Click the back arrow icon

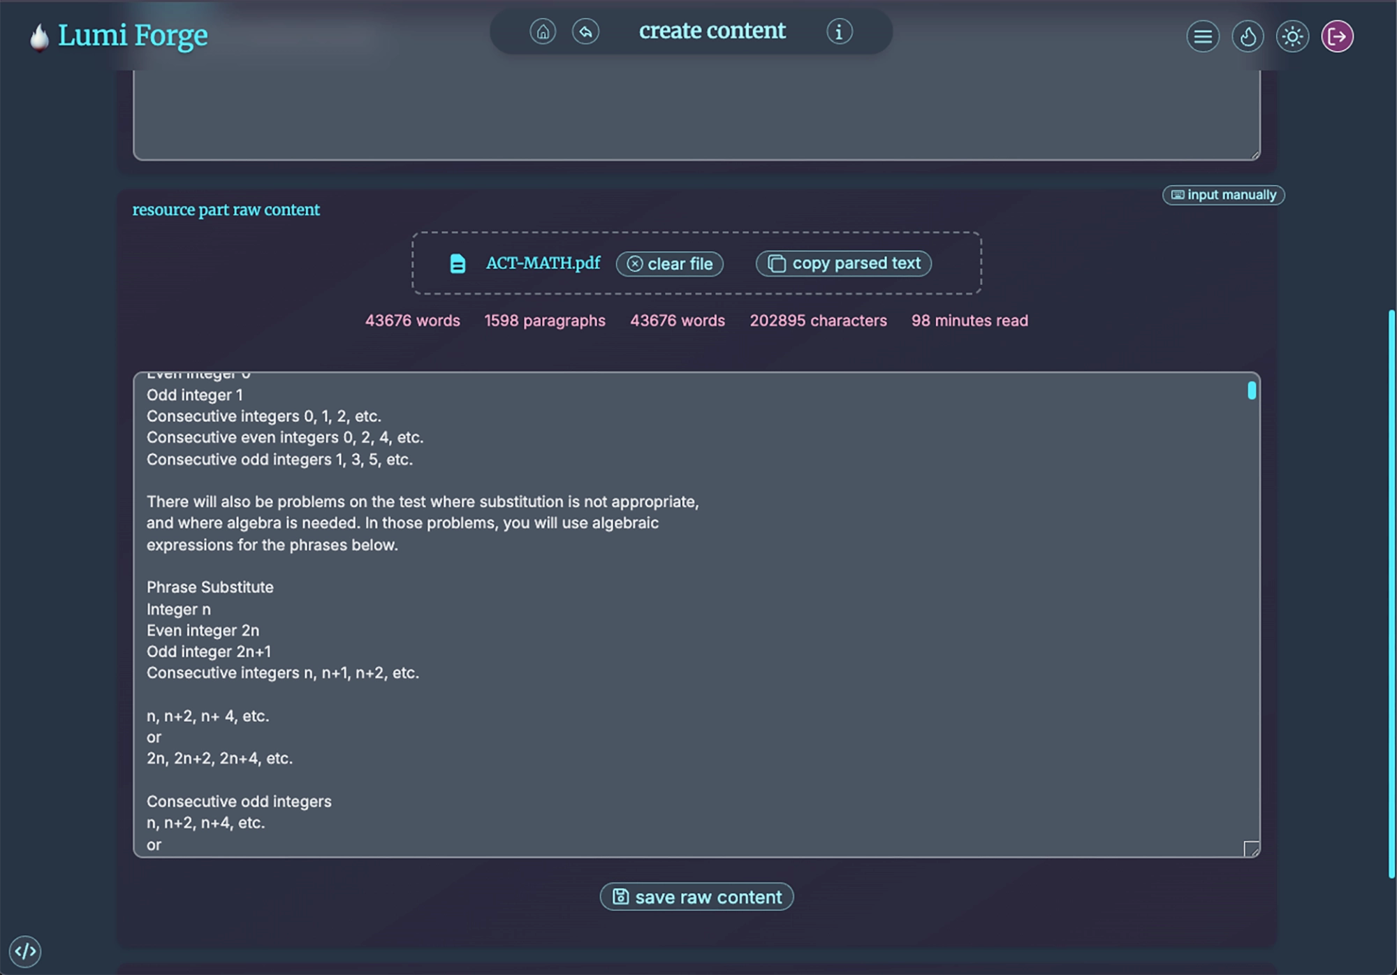[x=585, y=32]
